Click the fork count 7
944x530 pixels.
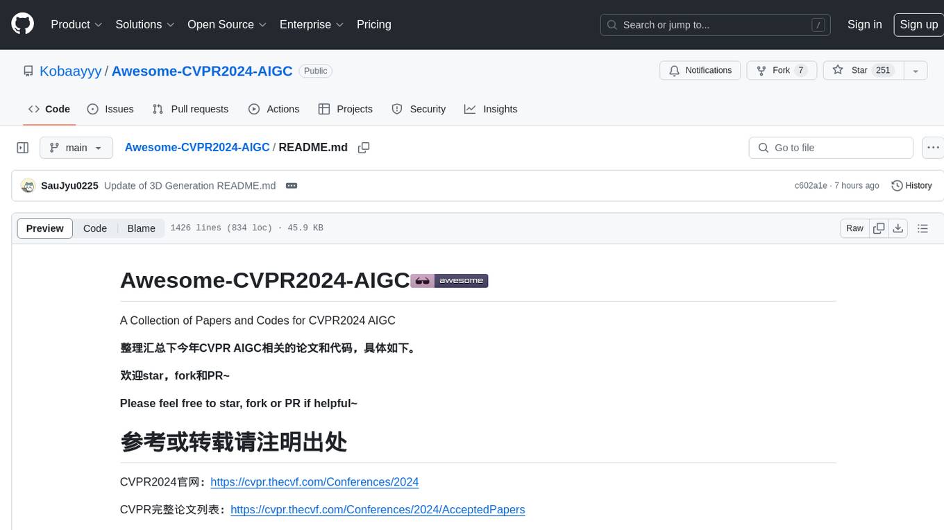[800, 71]
